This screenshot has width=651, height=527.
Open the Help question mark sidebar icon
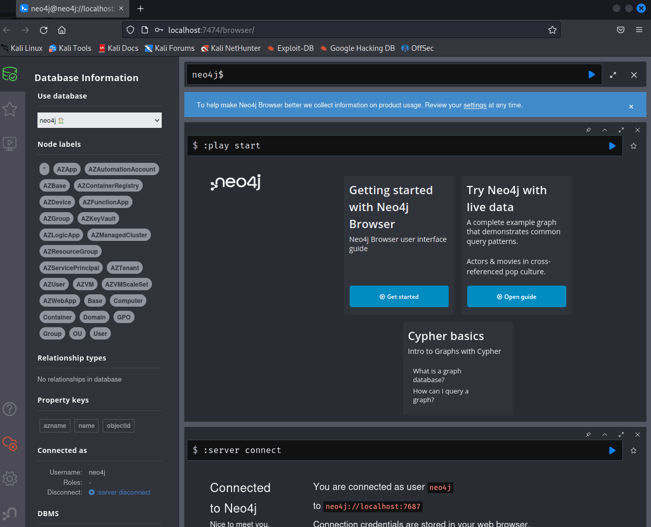[x=10, y=409]
